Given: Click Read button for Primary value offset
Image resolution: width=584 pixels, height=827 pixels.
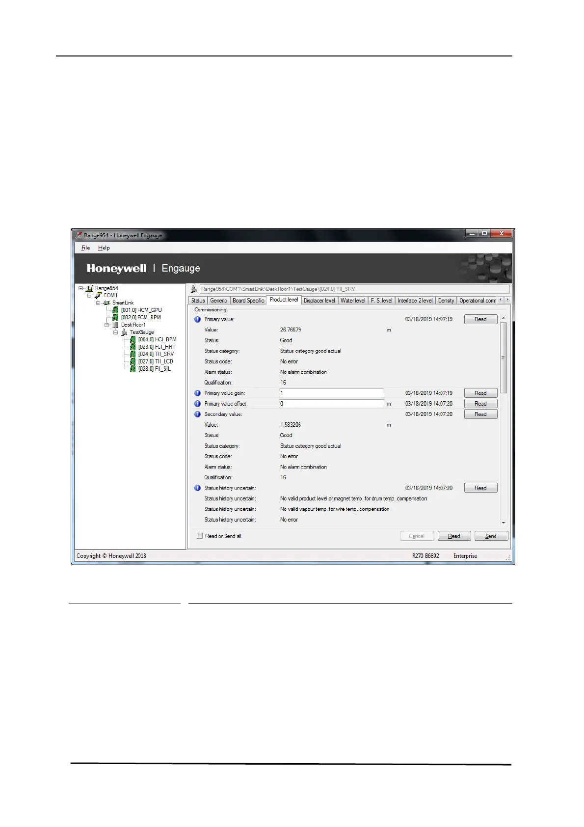Looking at the screenshot, I should pos(481,404).
